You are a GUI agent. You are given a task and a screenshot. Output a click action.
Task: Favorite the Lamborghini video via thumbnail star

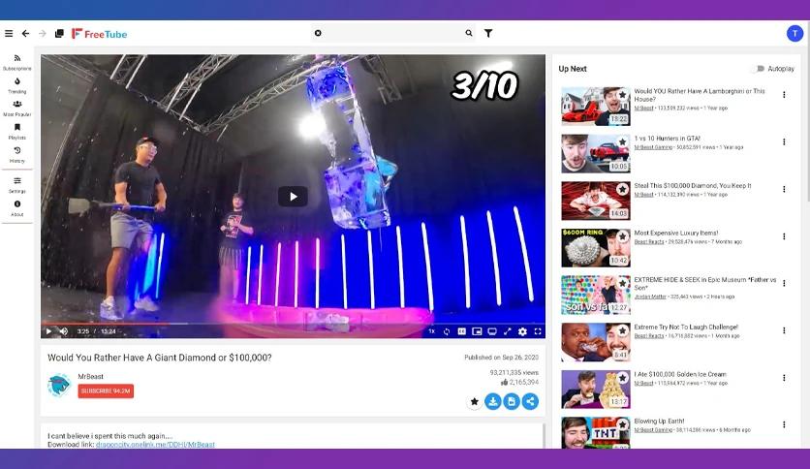pos(622,95)
